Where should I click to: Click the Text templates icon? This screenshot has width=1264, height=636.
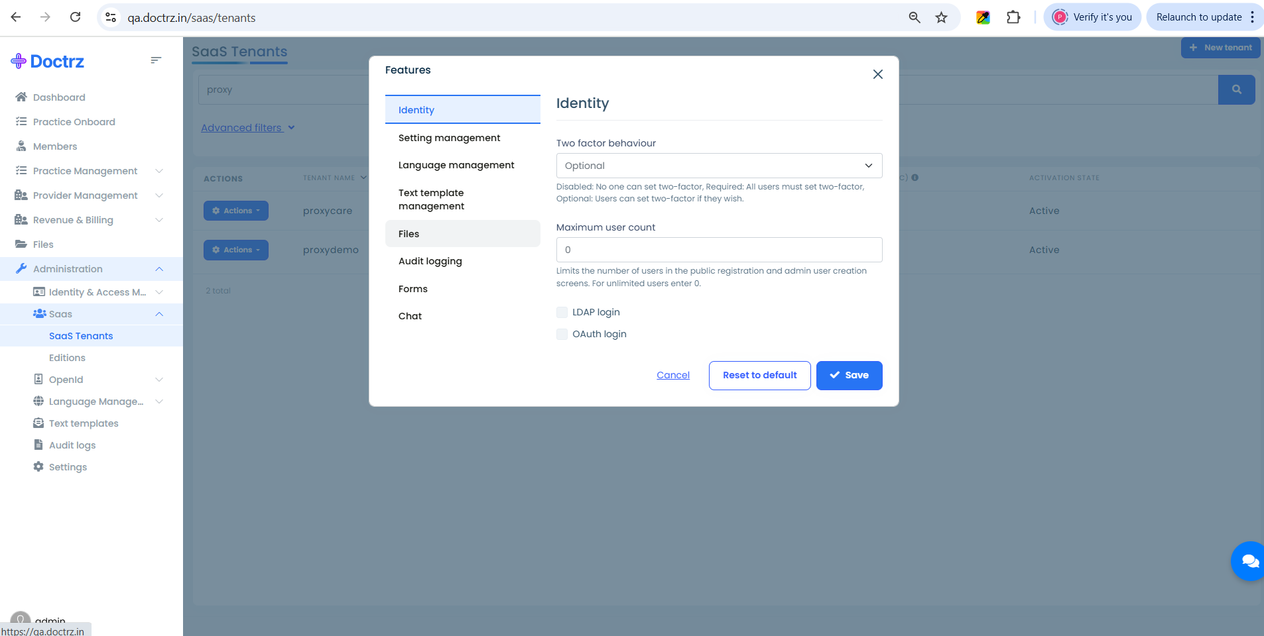tap(38, 423)
